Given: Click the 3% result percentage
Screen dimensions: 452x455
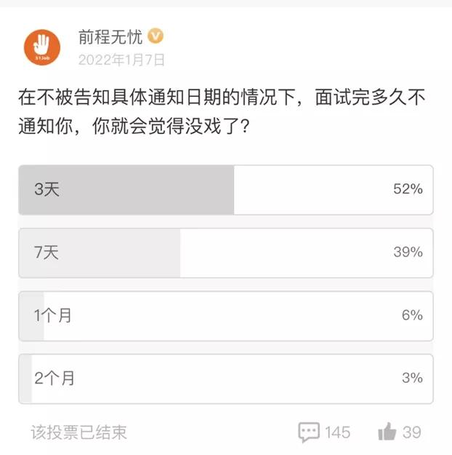Looking at the screenshot, I should pos(411,378).
